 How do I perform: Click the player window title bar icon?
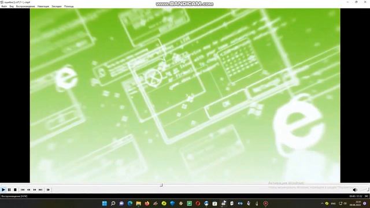click(2, 2)
